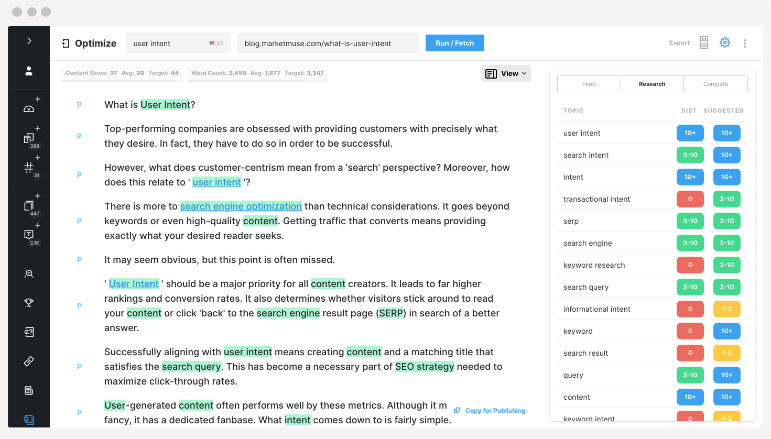Click the hashtag icon with badge 31

pos(29,167)
